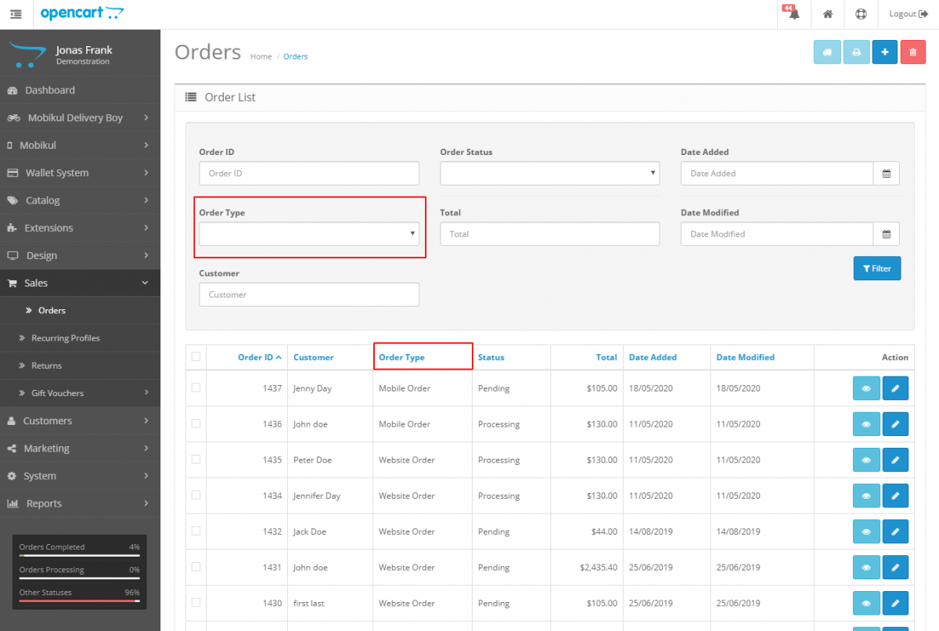
Task: Expand the Mobikul Delivery Boy menu
Action: click(x=80, y=117)
